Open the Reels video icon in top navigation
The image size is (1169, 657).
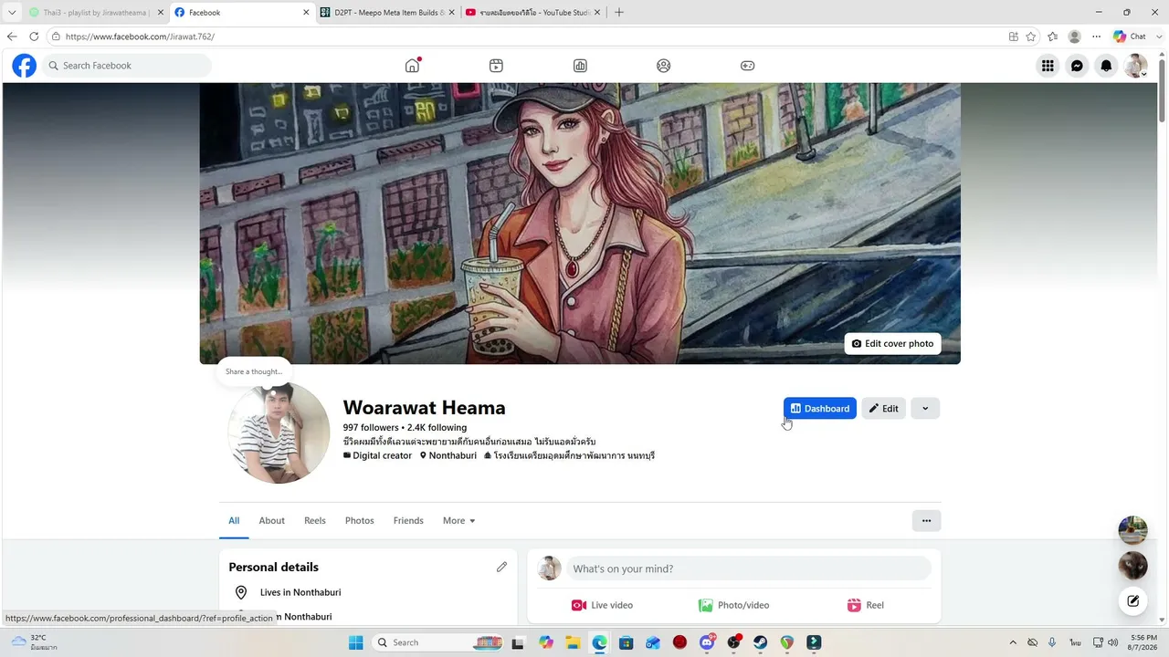pyautogui.click(x=496, y=66)
